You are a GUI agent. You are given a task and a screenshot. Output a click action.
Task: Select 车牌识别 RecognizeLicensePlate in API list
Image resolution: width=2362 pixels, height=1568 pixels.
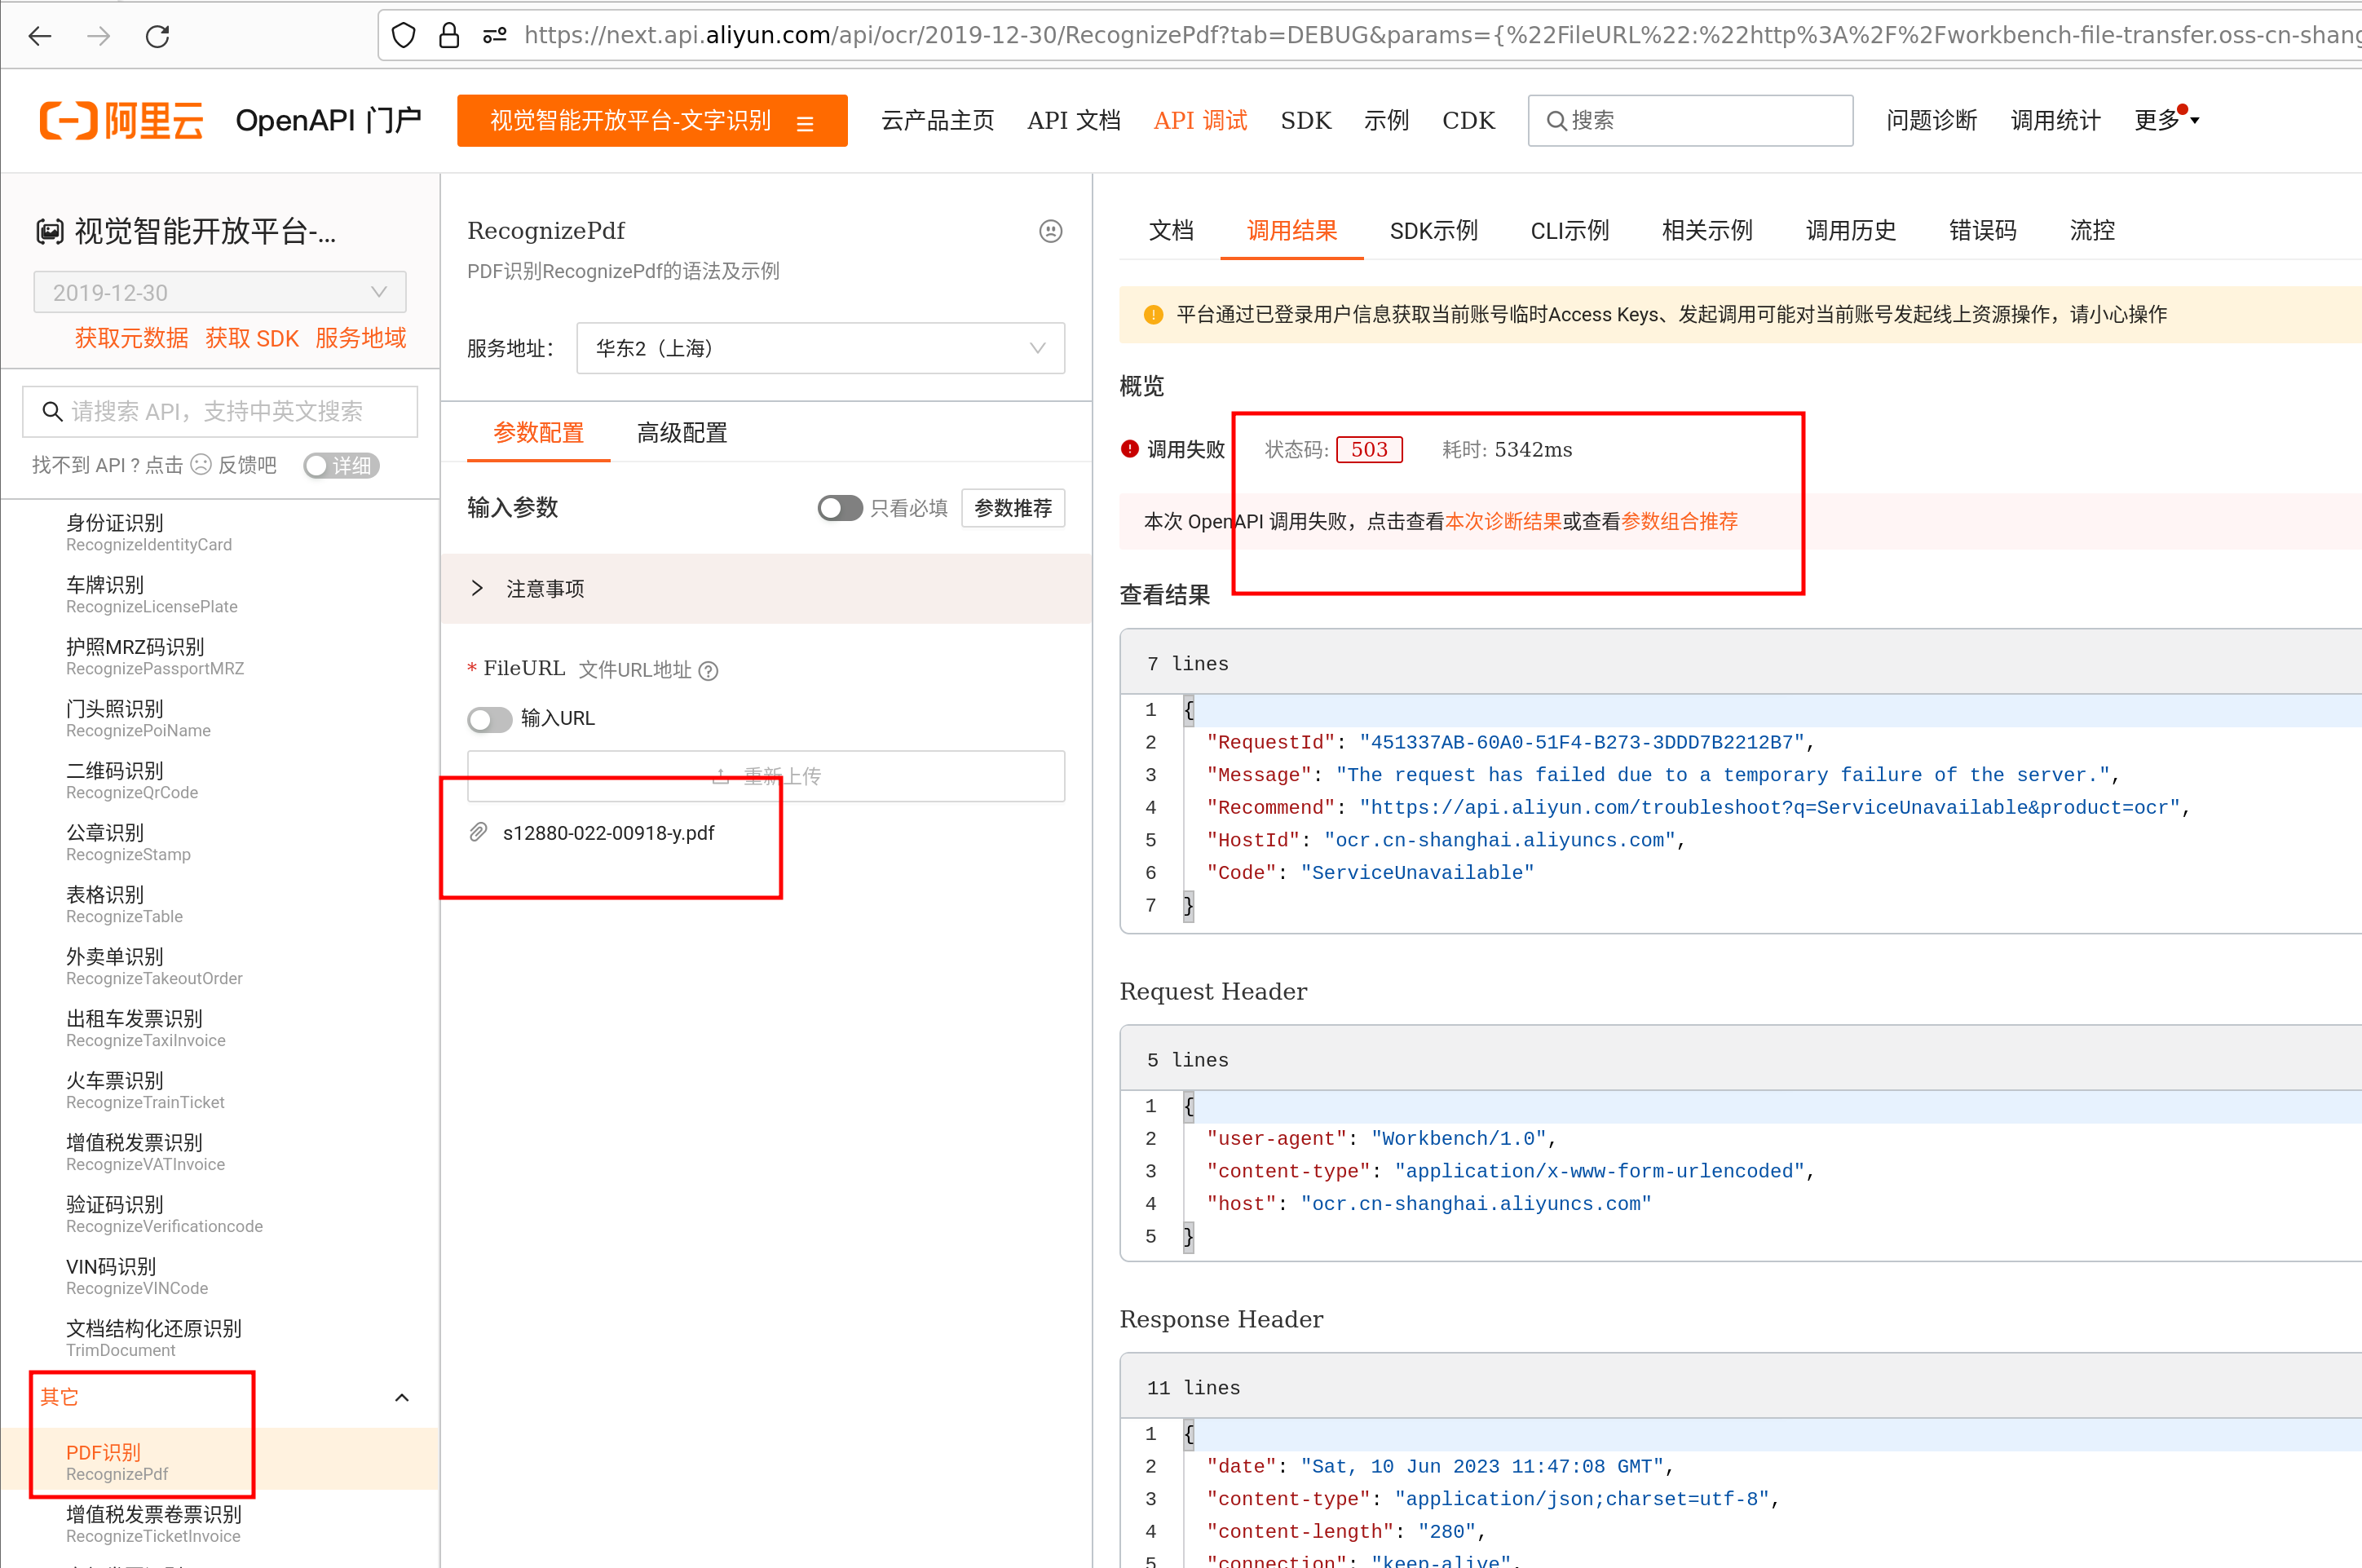click(152, 595)
